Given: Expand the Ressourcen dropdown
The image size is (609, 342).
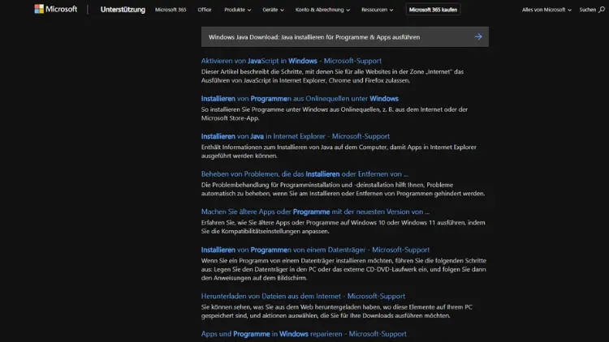Looking at the screenshot, I should [x=377, y=10].
